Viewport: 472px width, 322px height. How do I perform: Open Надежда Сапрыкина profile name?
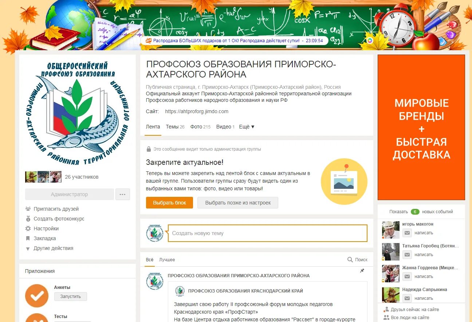(425, 290)
